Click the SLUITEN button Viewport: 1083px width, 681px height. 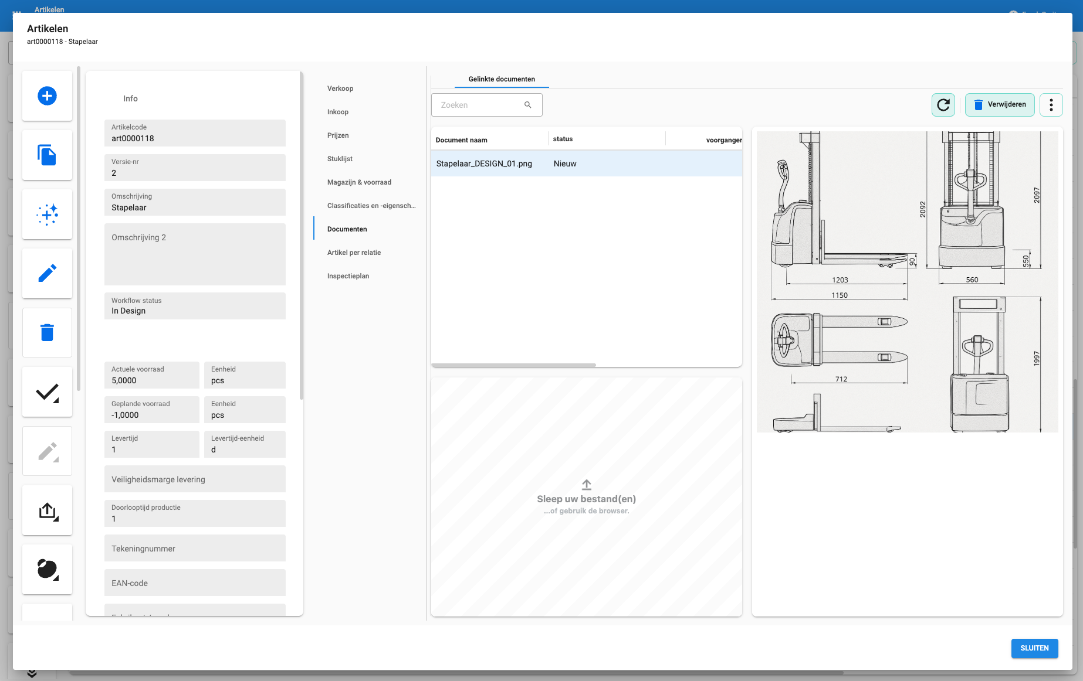point(1034,648)
